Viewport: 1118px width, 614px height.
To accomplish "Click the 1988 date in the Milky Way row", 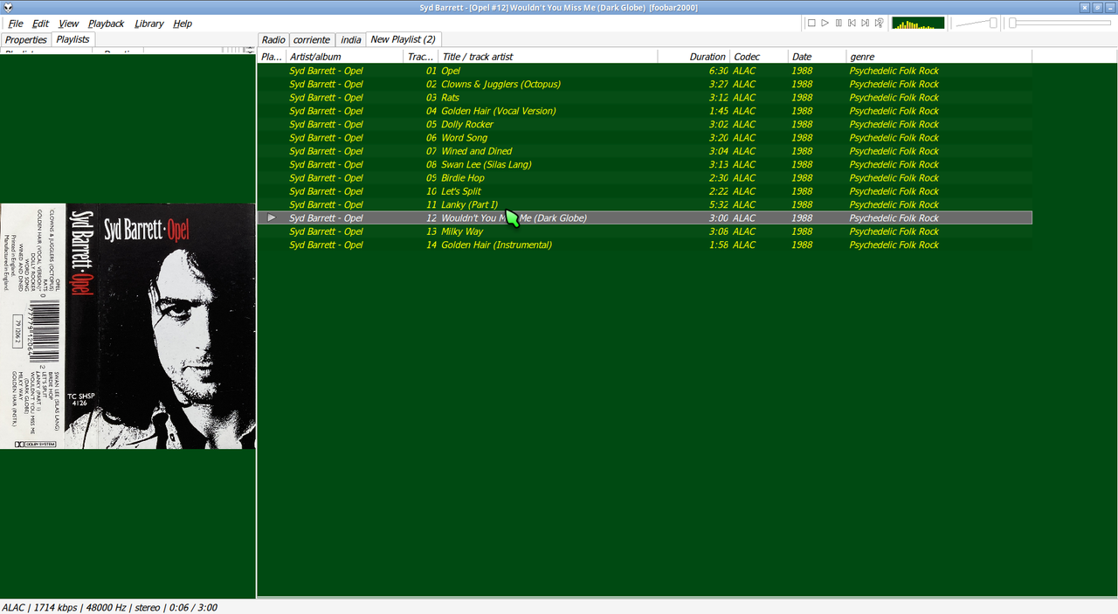I will [x=802, y=231].
